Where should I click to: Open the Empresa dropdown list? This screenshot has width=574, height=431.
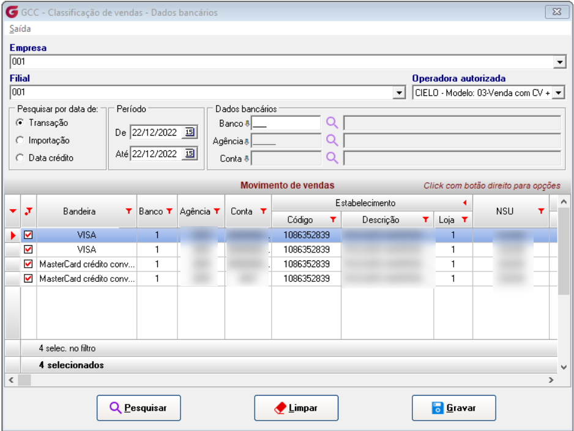559,62
